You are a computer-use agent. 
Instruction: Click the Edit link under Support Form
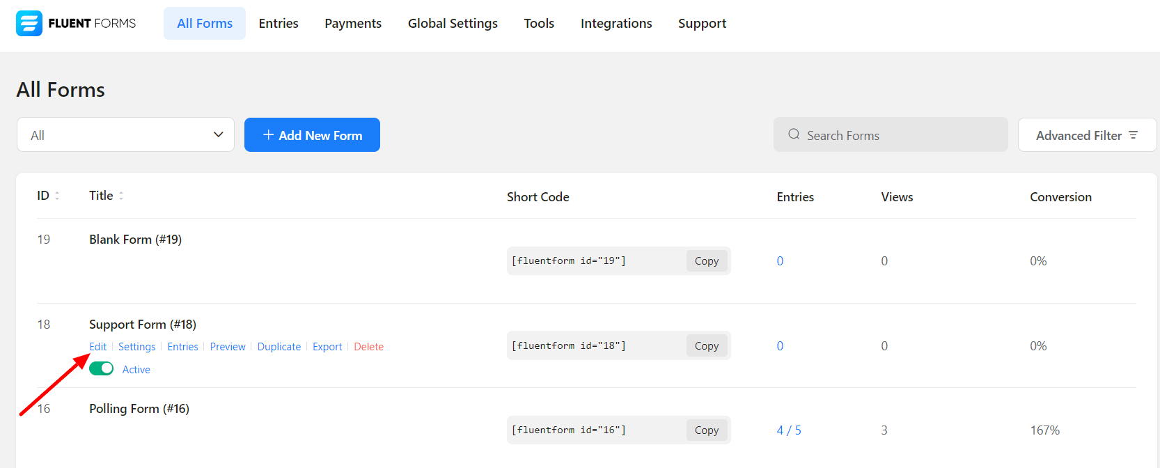pyautogui.click(x=97, y=347)
